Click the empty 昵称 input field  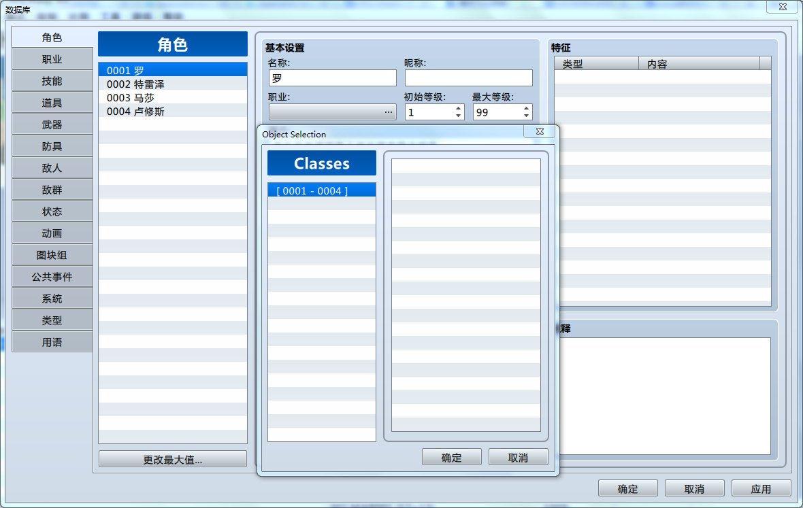tap(469, 78)
